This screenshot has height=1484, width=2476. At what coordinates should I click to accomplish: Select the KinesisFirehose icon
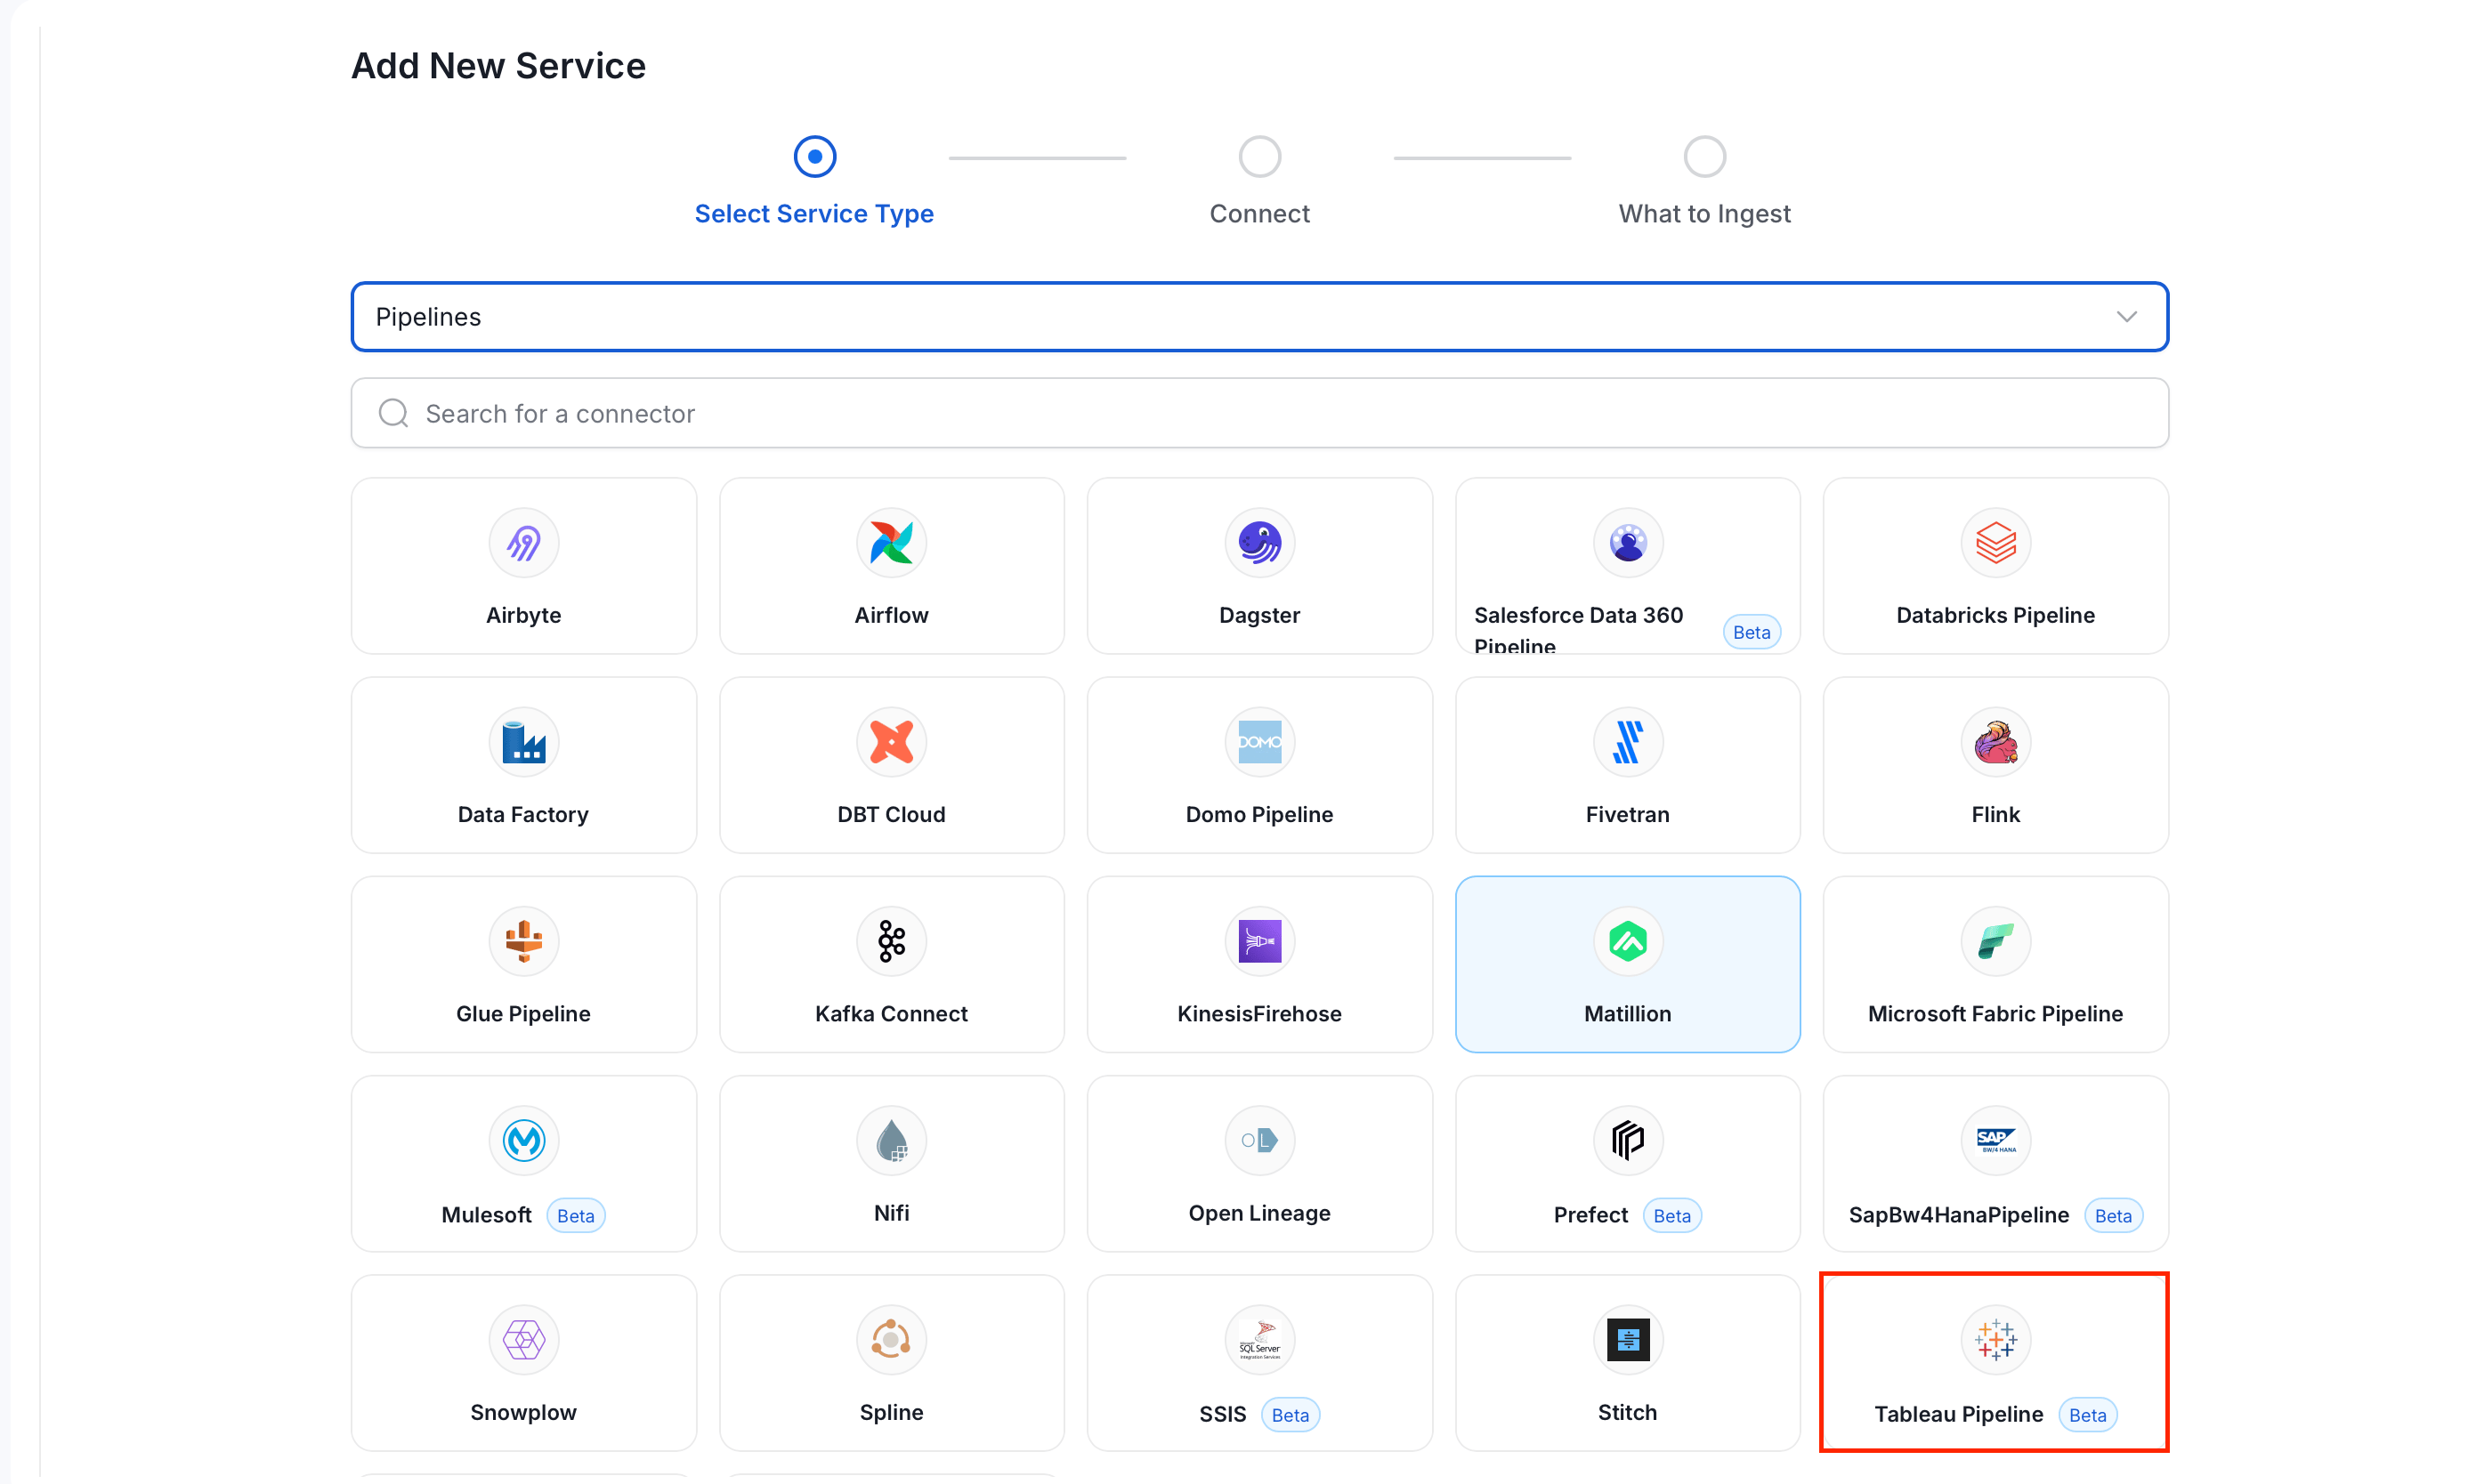pyautogui.click(x=1259, y=941)
